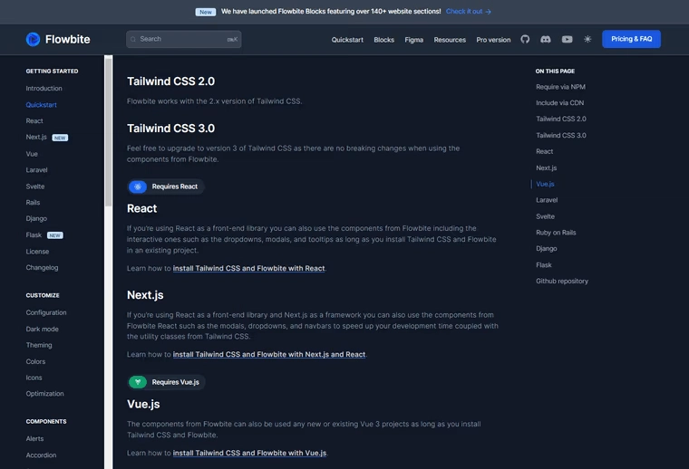
Task: Jump to React in page outline
Action: tap(545, 151)
